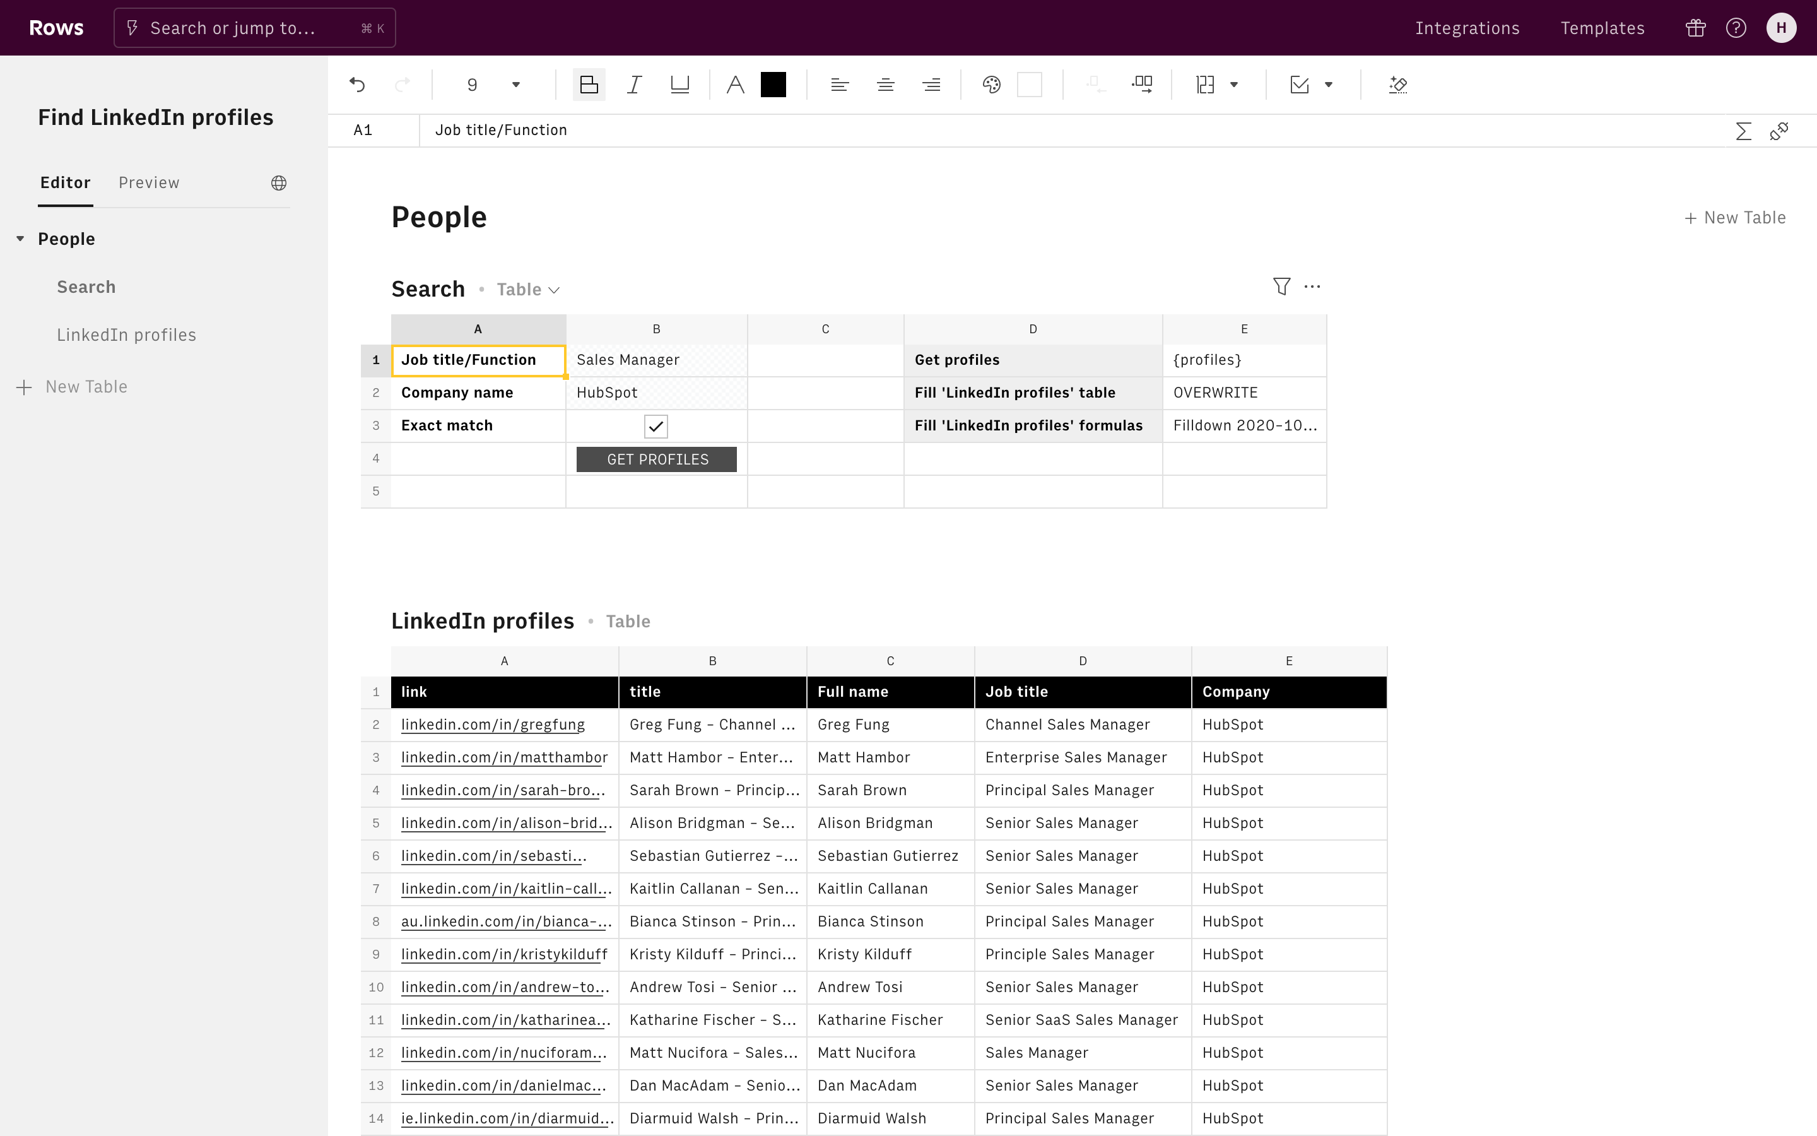Select the Senior SaaS Sales Manager cell
The height and width of the screenshot is (1136, 1817).
pos(1083,1021)
